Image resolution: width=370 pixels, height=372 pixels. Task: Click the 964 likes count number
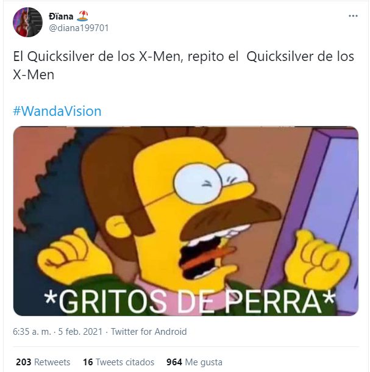point(174,362)
